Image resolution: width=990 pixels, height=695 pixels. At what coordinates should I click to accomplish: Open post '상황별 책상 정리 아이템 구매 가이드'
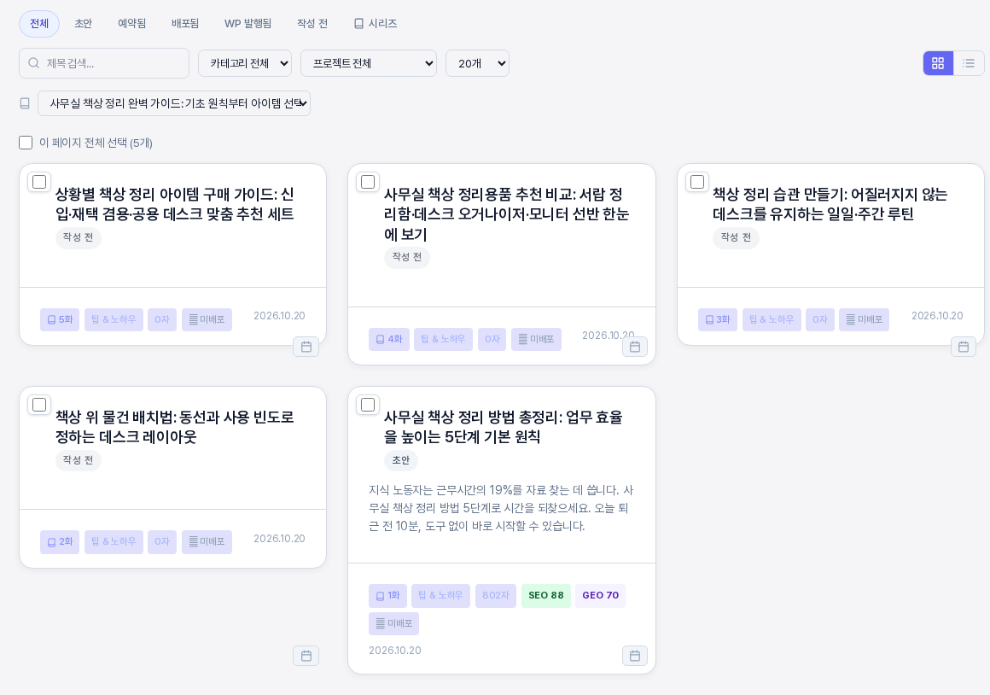[x=175, y=204]
